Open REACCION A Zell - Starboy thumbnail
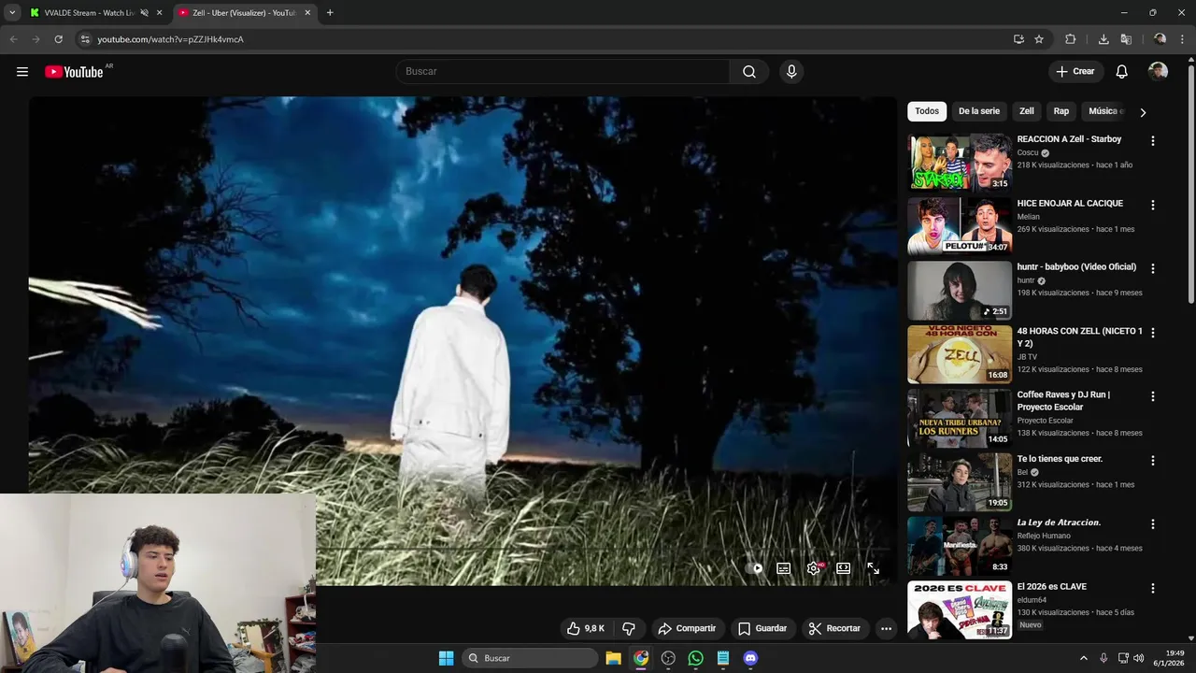 point(960,162)
